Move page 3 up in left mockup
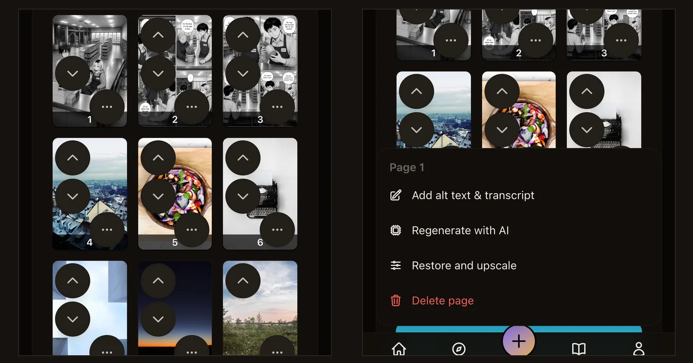The image size is (693, 363). click(x=243, y=35)
